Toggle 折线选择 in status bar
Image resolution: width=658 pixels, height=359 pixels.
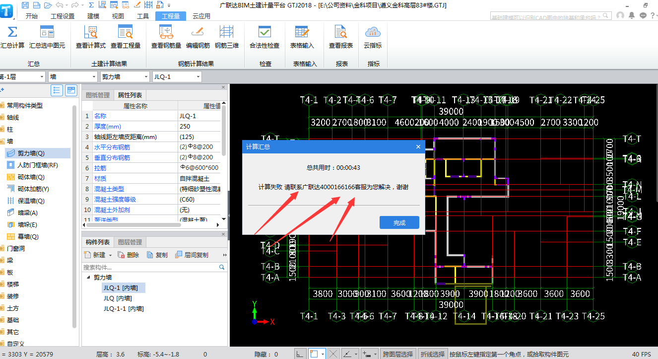coord(433,354)
